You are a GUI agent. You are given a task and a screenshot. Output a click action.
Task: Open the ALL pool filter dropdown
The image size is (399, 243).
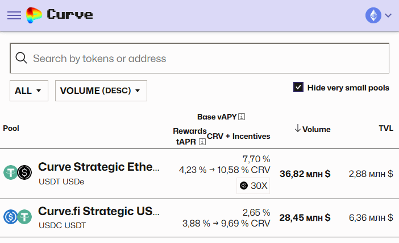coord(29,90)
